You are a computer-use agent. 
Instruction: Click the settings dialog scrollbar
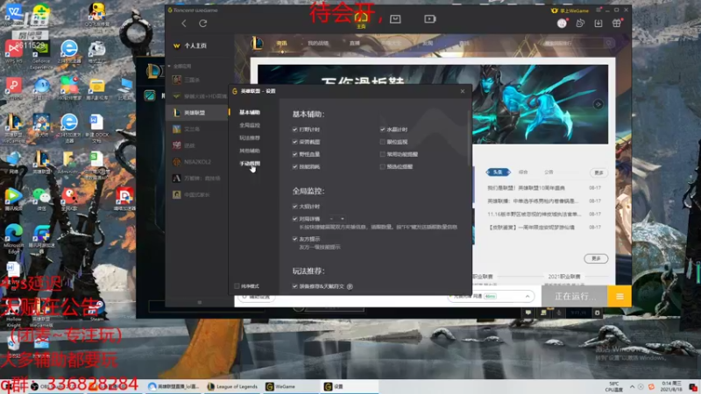pyautogui.click(x=469, y=137)
